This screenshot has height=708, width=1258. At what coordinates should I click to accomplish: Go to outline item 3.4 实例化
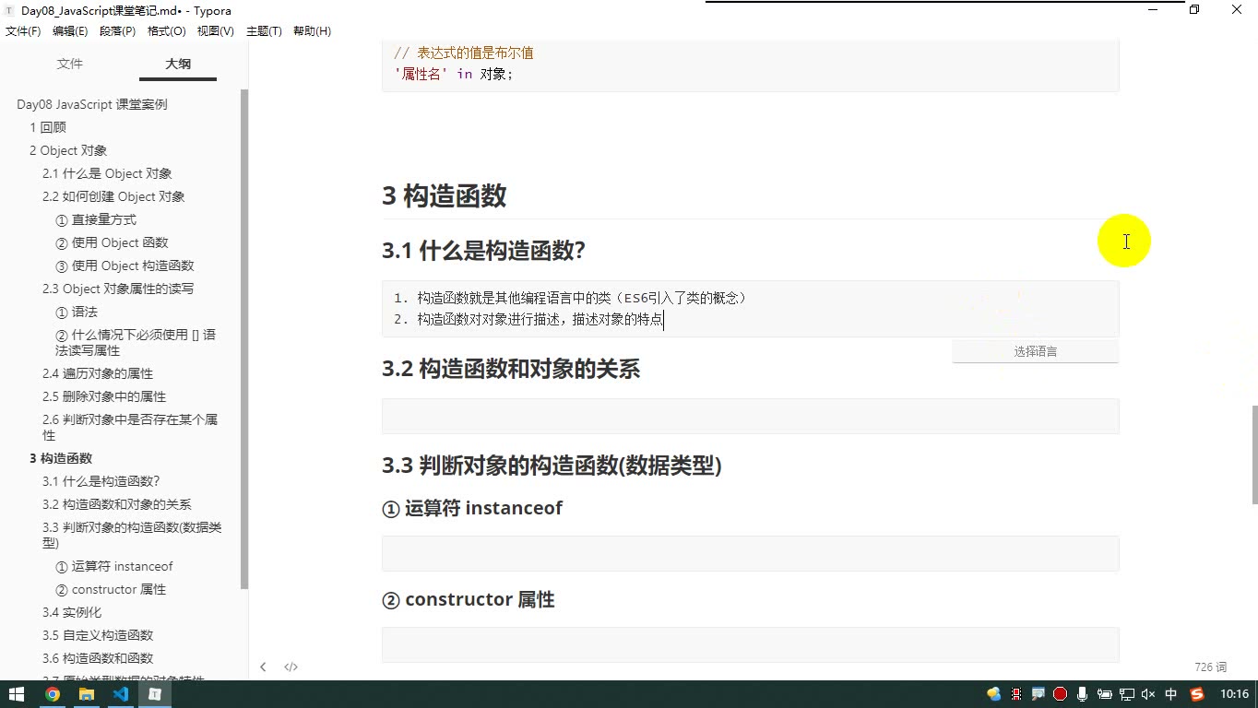pos(72,612)
